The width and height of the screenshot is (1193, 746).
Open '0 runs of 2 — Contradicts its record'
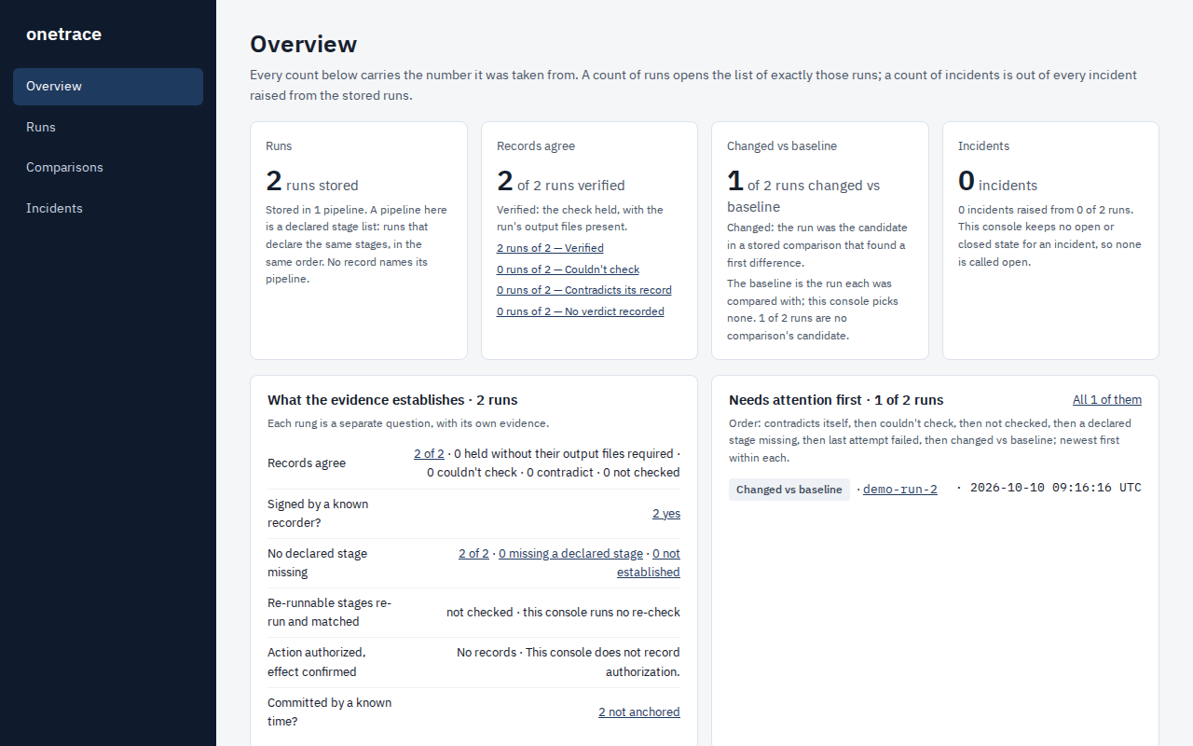click(x=584, y=290)
